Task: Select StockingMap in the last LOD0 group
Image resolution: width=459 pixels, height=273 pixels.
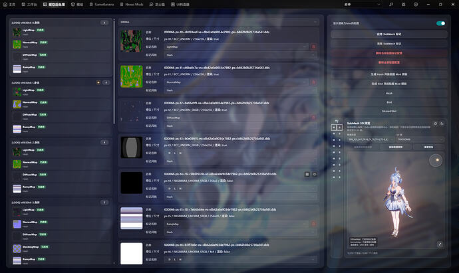Action: tap(61, 248)
